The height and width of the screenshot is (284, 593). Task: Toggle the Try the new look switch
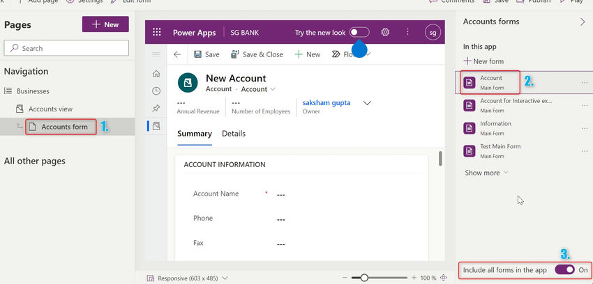tap(359, 33)
